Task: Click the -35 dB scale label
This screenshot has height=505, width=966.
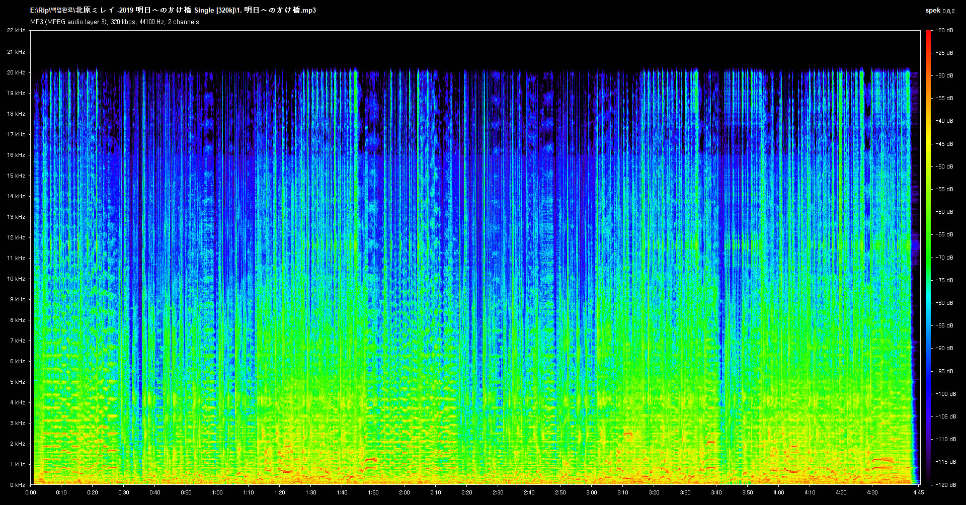Action: point(944,98)
